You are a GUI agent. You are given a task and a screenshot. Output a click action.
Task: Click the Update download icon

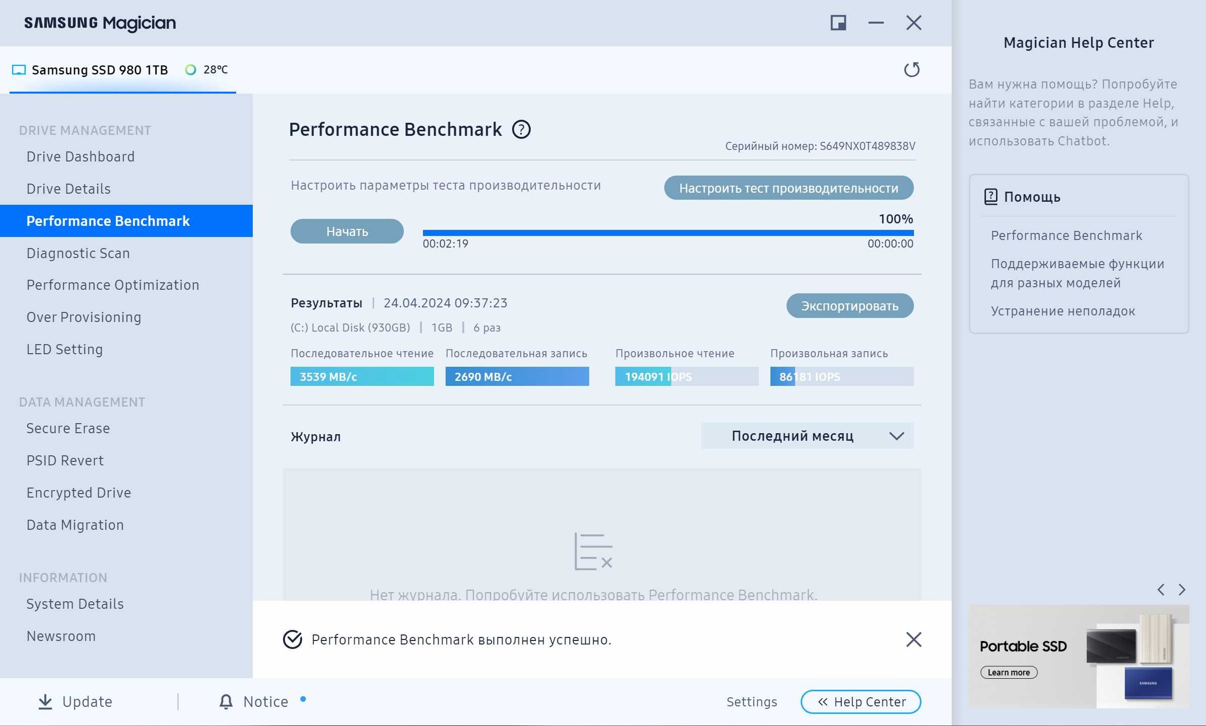pyautogui.click(x=45, y=702)
